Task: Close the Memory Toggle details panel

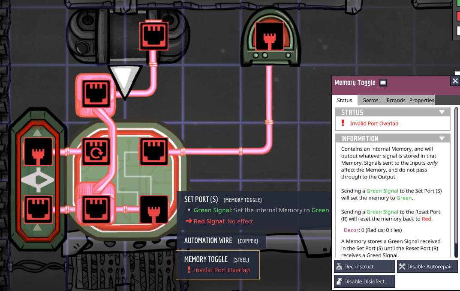Action: pos(455,81)
